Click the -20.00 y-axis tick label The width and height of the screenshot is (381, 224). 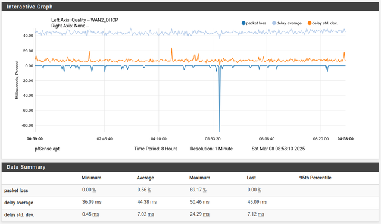pyautogui.click(x=27, y=81)
